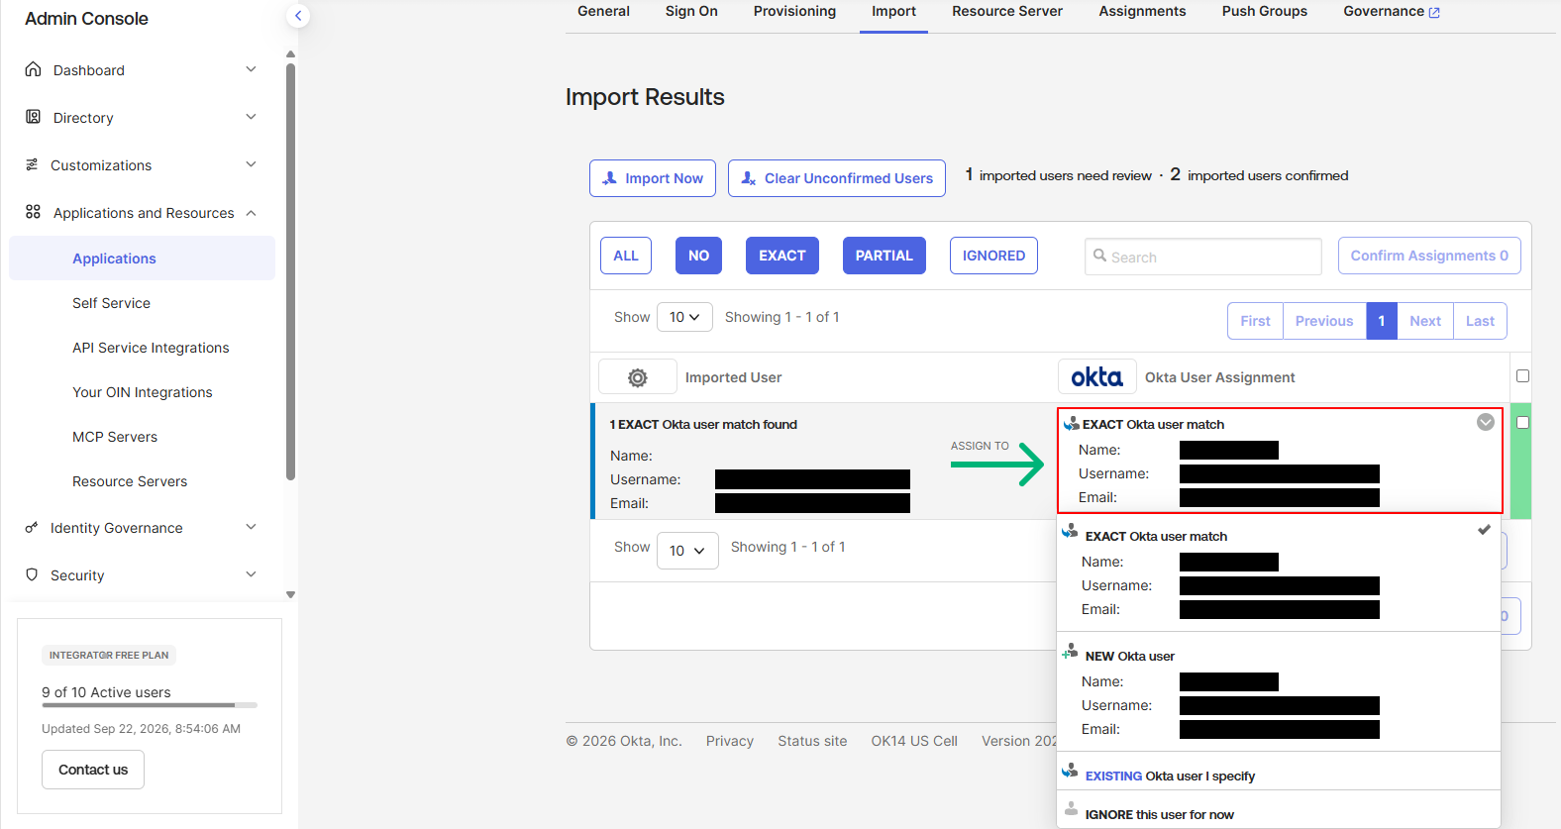Click the gear icon beside Imported User
Image resolution: width=1561 pixels, height=829 pixels.
tap(638, 377)
